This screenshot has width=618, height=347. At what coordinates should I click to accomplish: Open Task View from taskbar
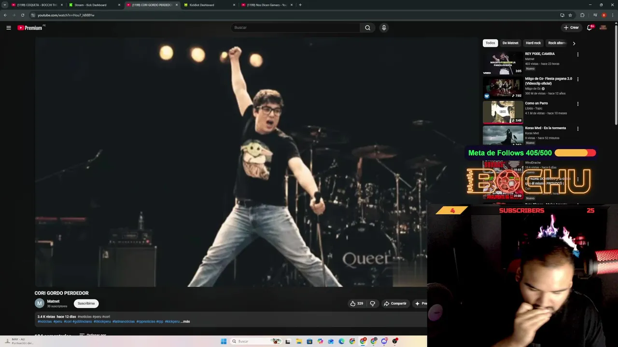coord(288,341)
